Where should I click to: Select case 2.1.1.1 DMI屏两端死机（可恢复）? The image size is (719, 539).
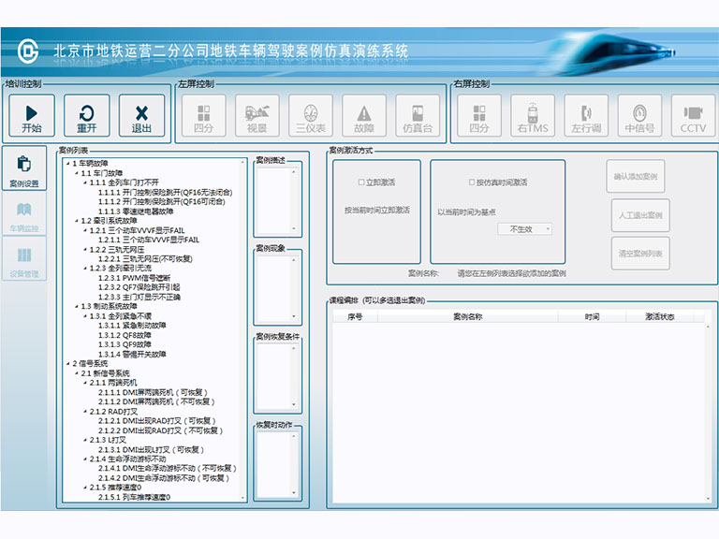pos(154,392)
